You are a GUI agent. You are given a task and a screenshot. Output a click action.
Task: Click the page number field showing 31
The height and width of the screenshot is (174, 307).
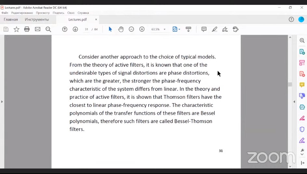click(87, 29)
